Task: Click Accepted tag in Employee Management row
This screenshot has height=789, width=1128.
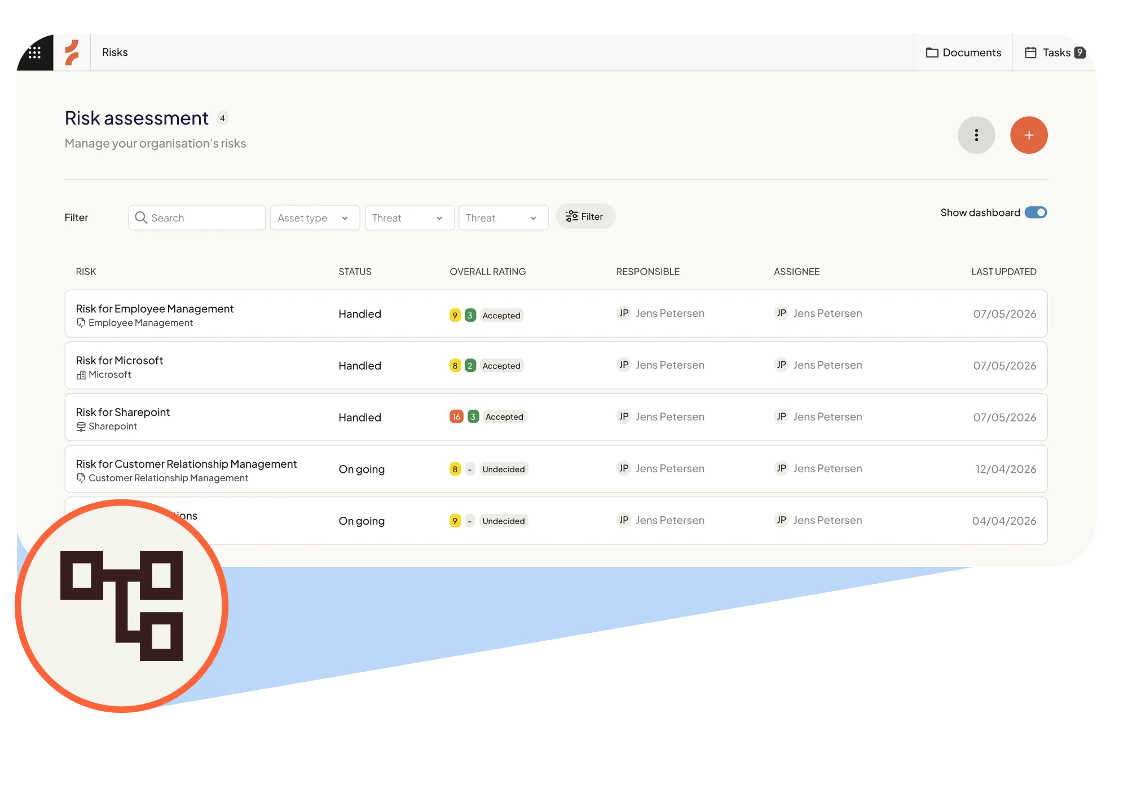Action: tap(501, 316)
